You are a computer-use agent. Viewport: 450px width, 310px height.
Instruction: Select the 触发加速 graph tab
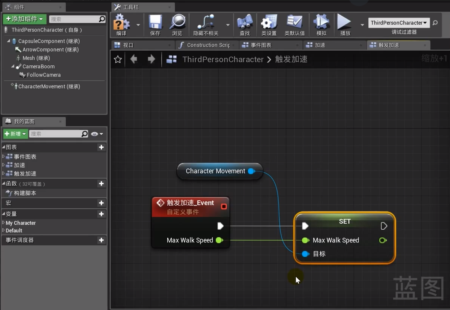pyautogui.click(x=398, y=45)
